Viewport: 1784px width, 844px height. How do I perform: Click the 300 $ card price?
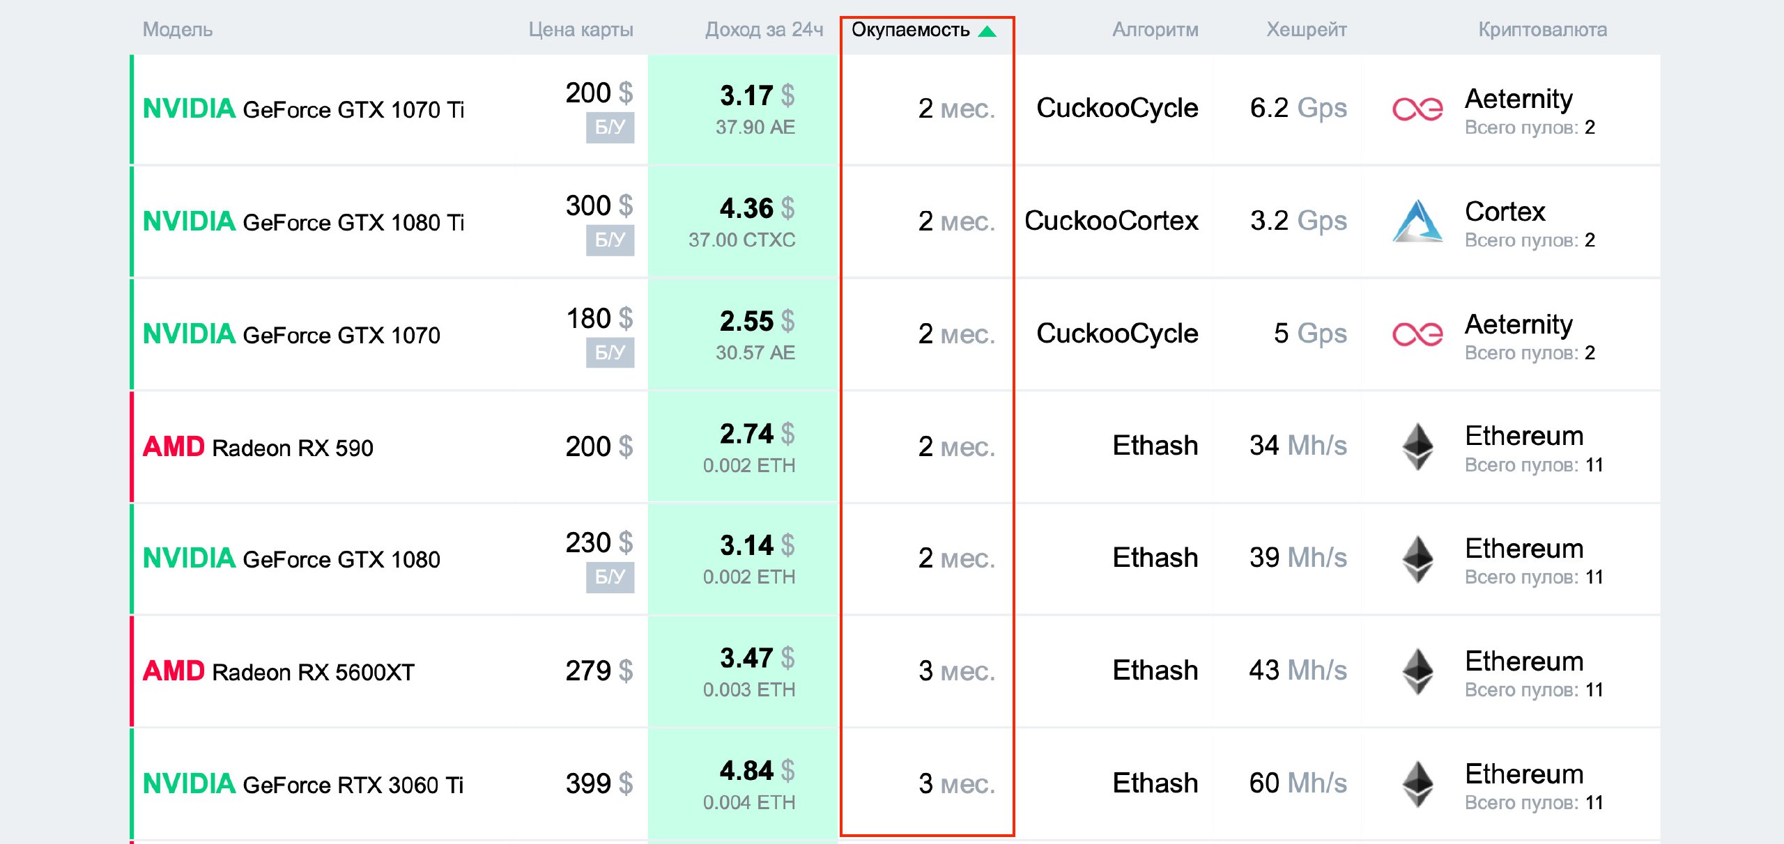click(599, 207)
